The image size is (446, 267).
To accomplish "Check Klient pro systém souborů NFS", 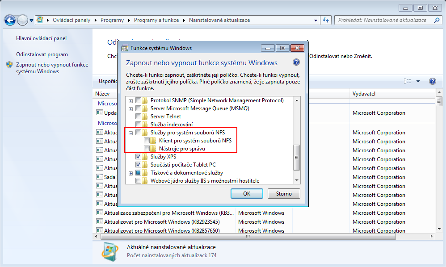I will pyautogui.click(x=147, y=141).
